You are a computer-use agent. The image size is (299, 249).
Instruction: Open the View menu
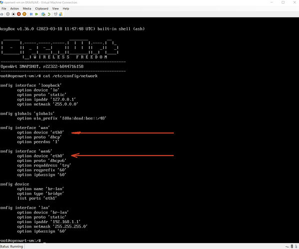click(x=55, y=8)
